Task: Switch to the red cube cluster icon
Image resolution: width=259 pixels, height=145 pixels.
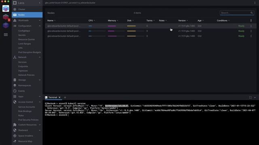Action: 6,17
